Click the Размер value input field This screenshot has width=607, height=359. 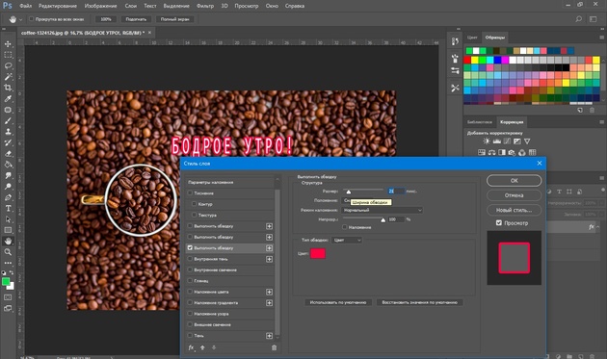click(396, 192)
